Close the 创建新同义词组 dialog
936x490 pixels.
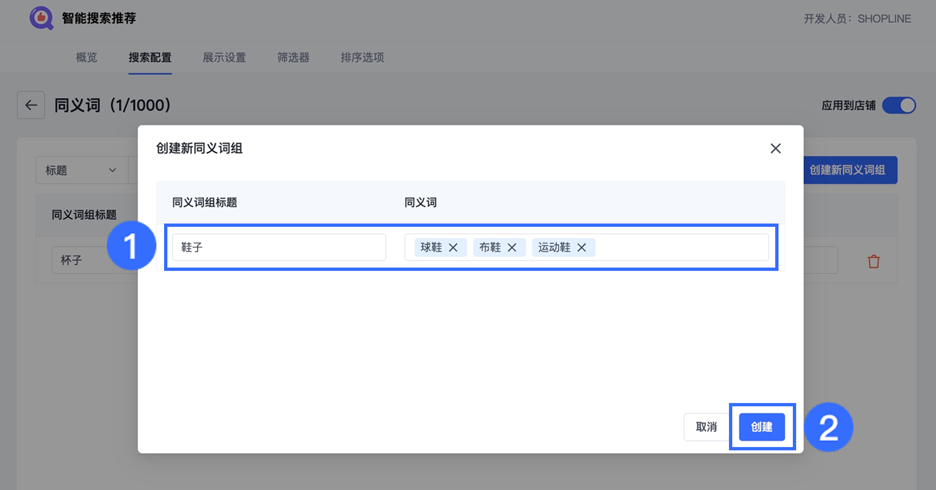pos(775,149)
